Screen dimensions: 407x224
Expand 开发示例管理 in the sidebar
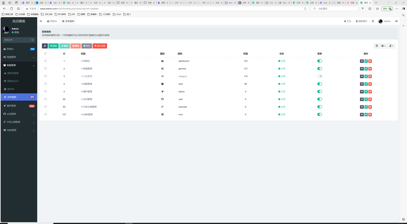pyautogui.click(x=19, y=122)
